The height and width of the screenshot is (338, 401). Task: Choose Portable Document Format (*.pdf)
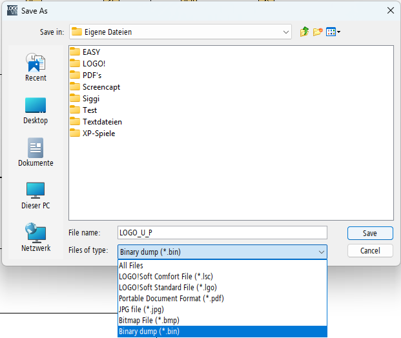tap(222, 299)
